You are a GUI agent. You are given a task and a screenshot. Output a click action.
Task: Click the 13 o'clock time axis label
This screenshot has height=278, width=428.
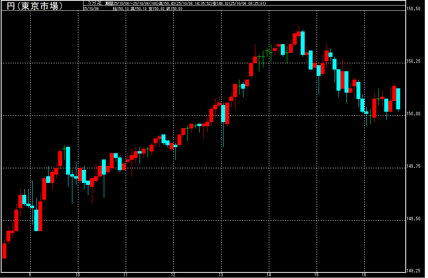(x=221, y=275)
